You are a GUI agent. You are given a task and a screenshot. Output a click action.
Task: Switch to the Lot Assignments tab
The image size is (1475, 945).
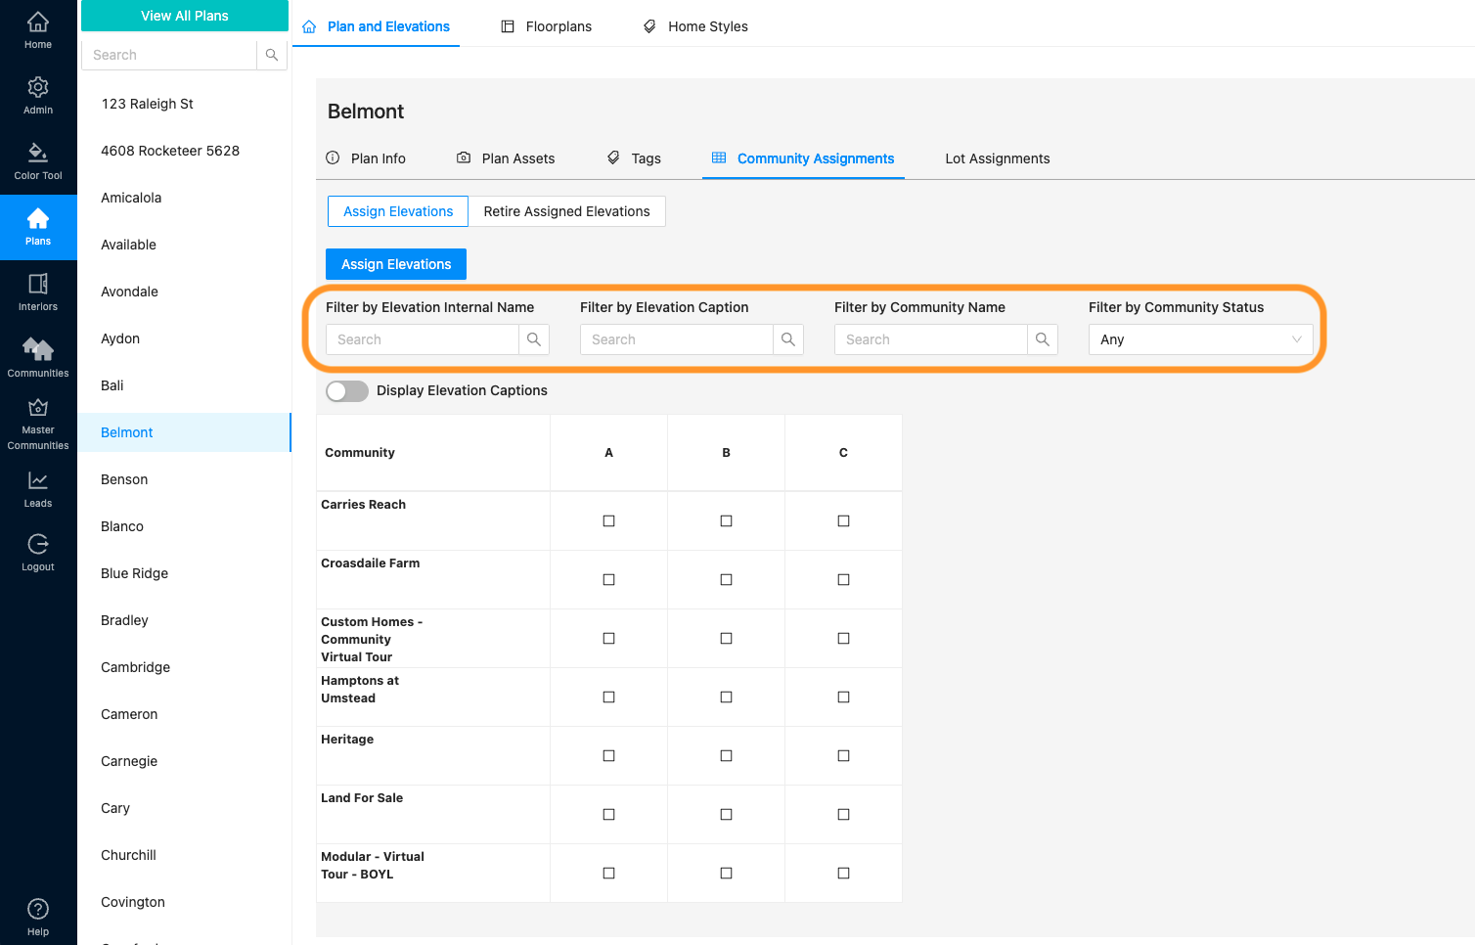997,158
